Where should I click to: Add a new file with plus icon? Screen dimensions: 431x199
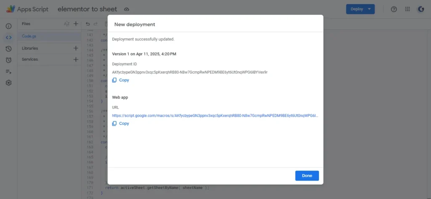pyautogui.click(x=76, y=24)
